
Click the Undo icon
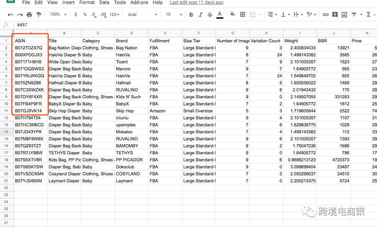tap(11, 15)
